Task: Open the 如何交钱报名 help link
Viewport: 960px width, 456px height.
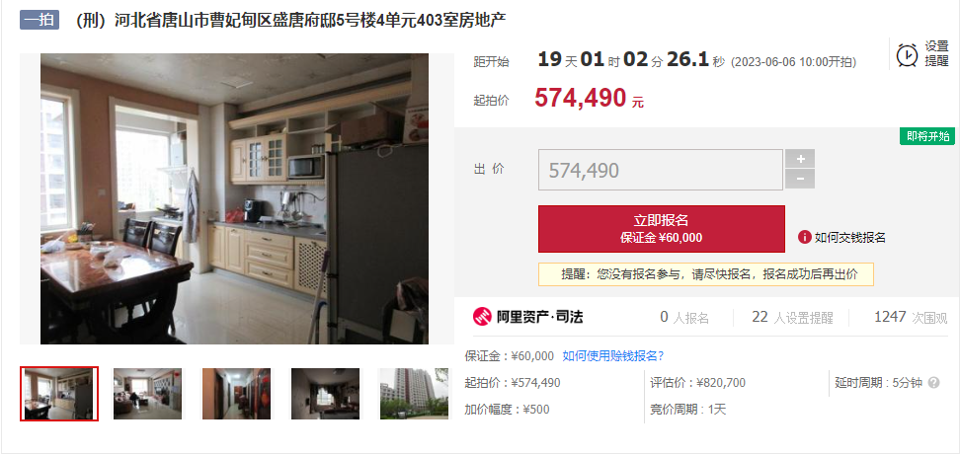Action: pyautogui.click(x=849, y=238)
